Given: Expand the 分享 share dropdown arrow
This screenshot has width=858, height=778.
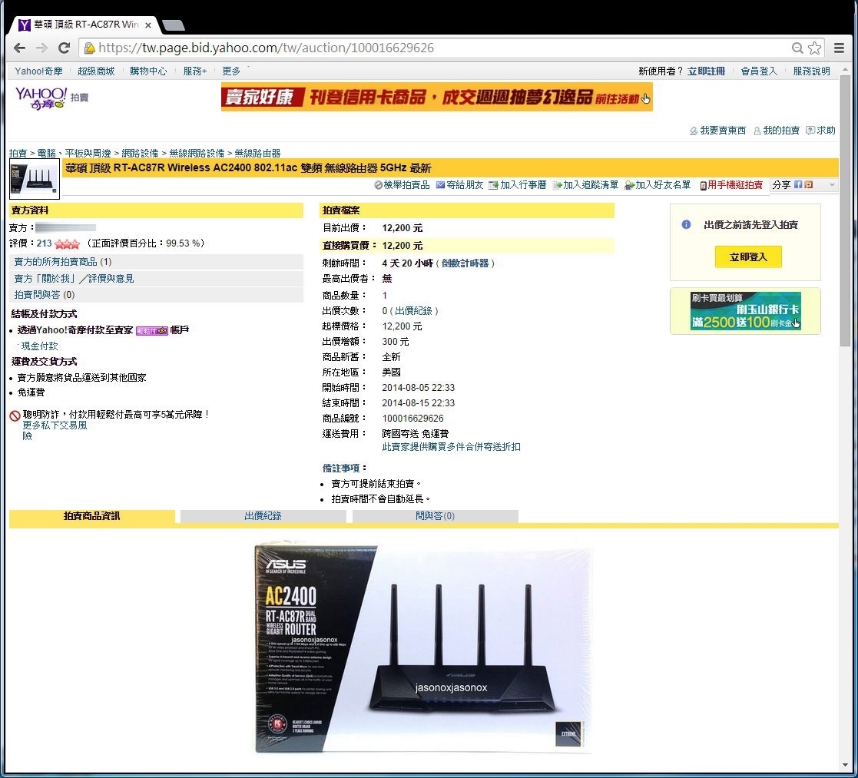Looking at the screenshot, I should (832, 185).
